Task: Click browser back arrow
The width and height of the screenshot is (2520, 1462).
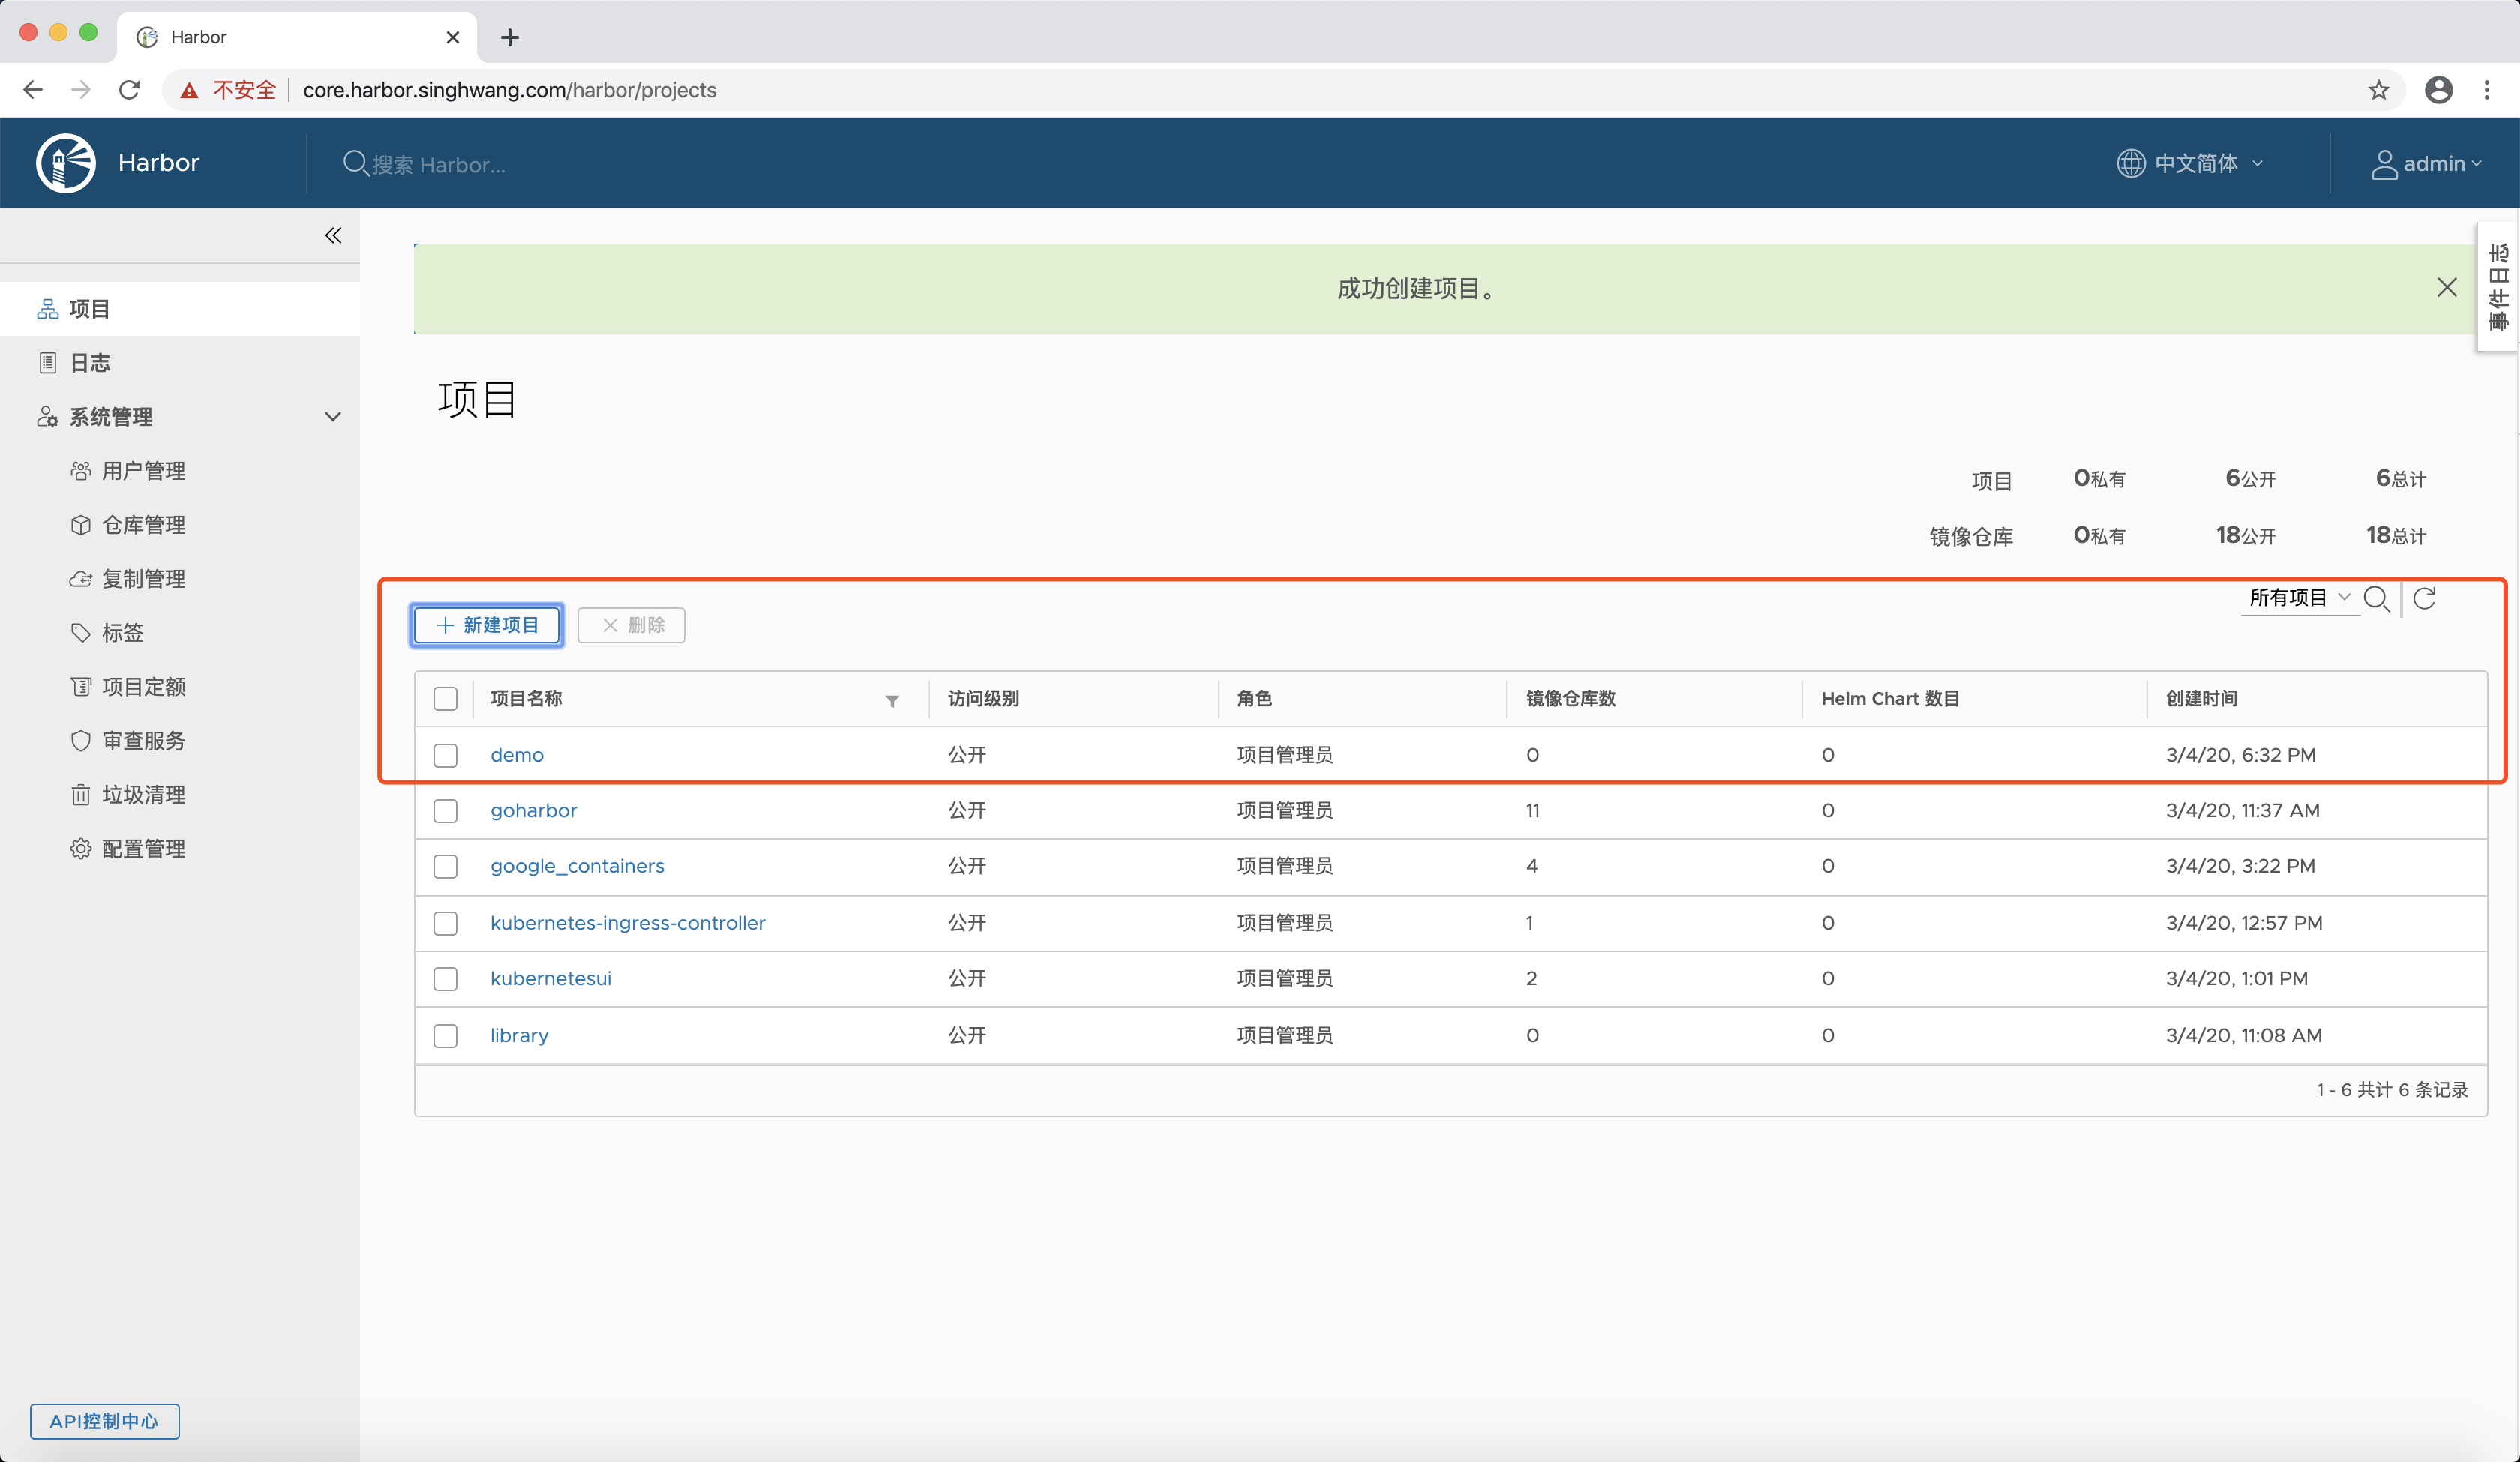Action: coord(33,90)
